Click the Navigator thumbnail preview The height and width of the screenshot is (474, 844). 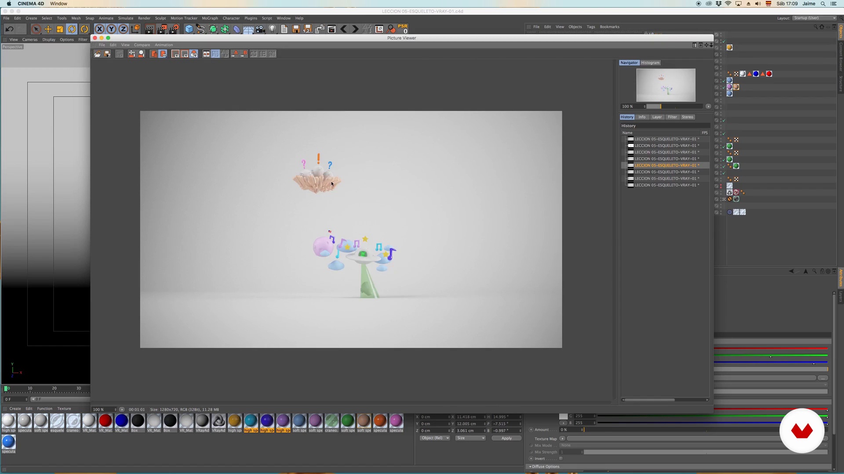click(666, 85)
